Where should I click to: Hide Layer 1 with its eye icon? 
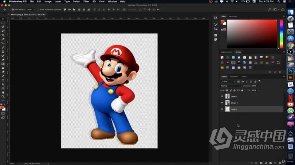pyautogui.click(x=222, y=96)
